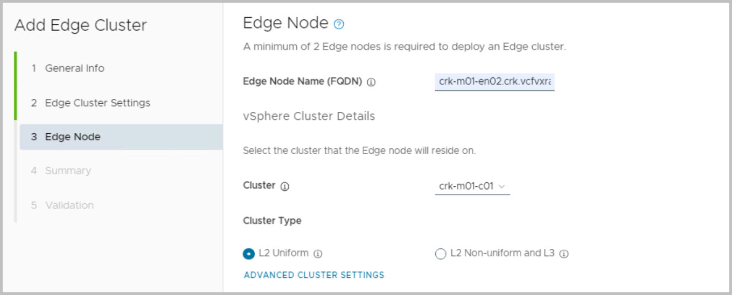Click the vSphere Cluster Details heading
The height and width of the screenshot is (295, 732).
309,116
